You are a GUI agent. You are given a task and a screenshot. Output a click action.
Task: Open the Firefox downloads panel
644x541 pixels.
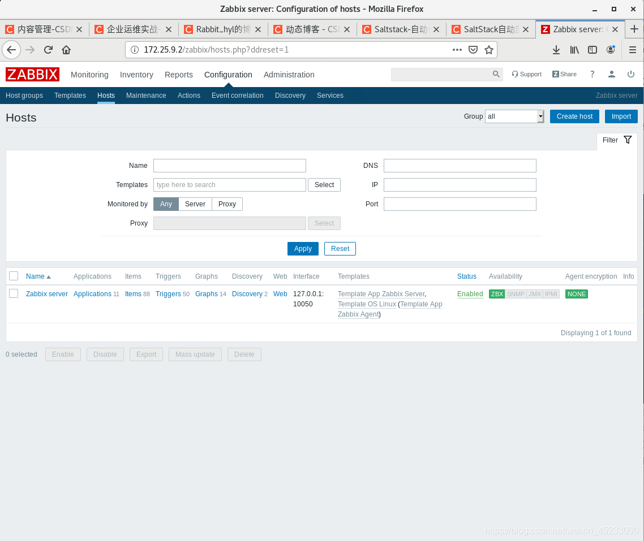(x=556, y=50)
